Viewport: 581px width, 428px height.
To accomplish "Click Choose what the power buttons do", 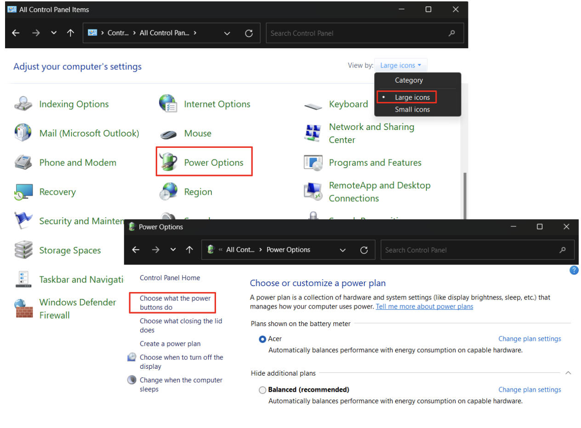I will point(175,303).
